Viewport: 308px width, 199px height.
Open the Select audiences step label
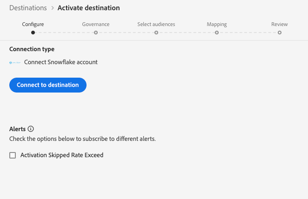click(156, 24)
